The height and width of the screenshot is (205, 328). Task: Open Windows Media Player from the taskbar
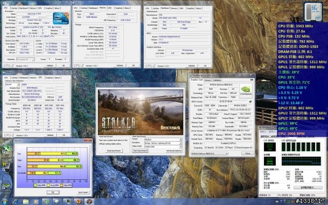(36, 202)
